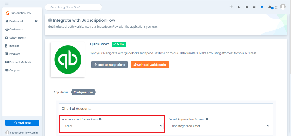
Task: Click info icon beside Income Account label
Action: pyautogui.click(x=100, y=119)
